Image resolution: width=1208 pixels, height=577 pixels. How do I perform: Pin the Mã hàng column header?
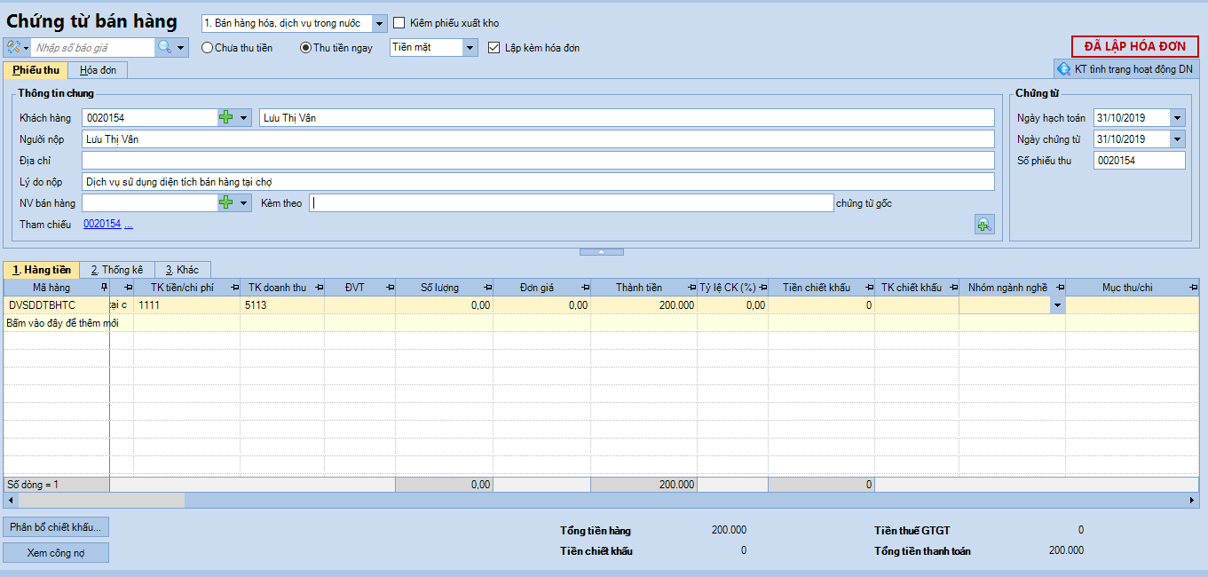(104, 288)
